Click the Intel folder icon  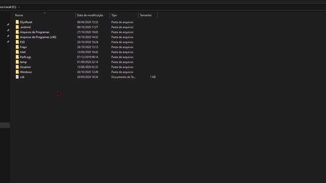tap(17, 52)
